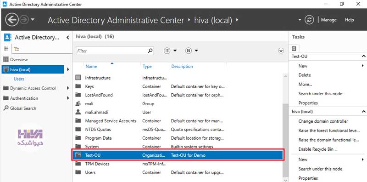Click the Tasks pane clipboard tab icon

point(294,48)
